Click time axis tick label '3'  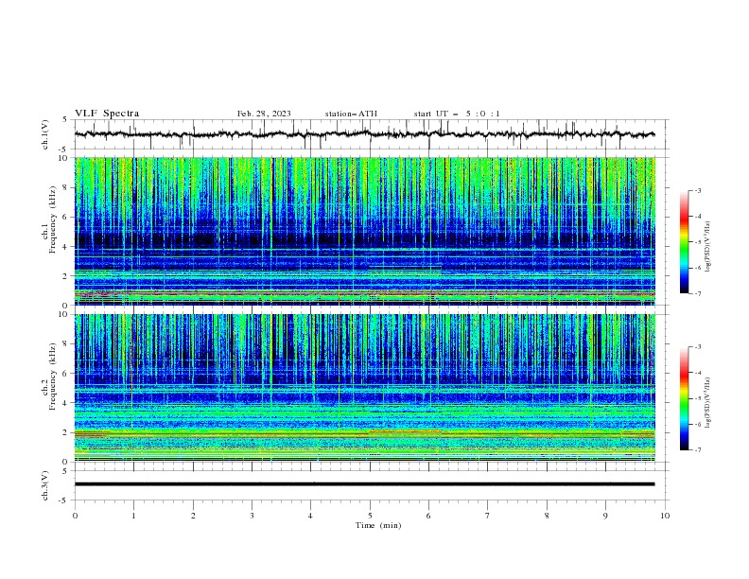252,516
